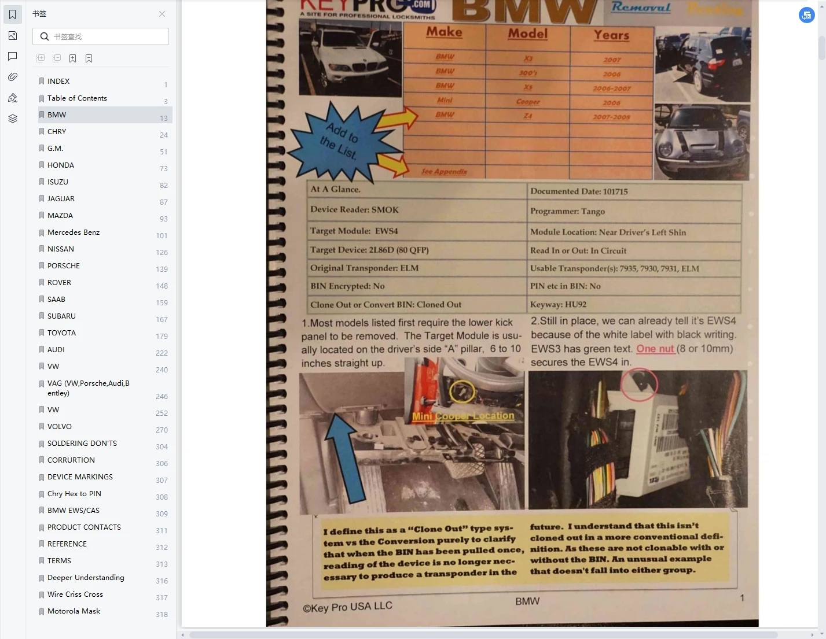Click the 'Mini Cooper Location' label on the photo
Viewport: 826px width, 639px height.
[463, 416]
